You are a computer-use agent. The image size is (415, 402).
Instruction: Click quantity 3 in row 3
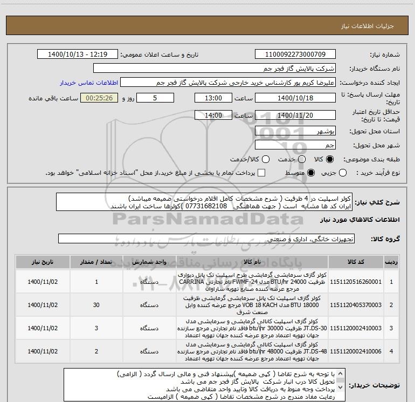click(96, 328)
